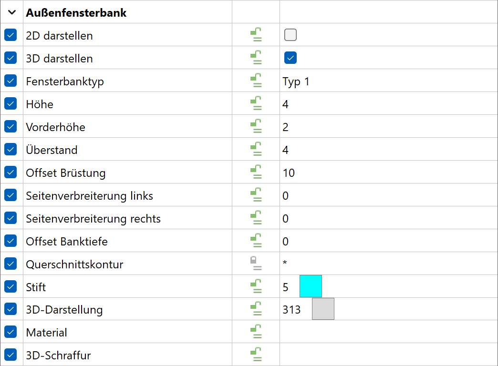498x366 pixels.
Task: Click the lock icon for Überstand
Action: pyautogui.click(x=256, y=149)
